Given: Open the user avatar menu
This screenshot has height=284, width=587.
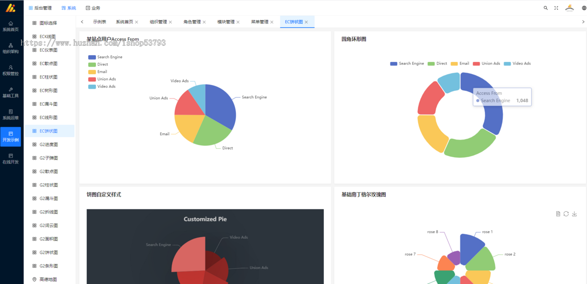Looking at the screenshot, I should tap(569, 8).
